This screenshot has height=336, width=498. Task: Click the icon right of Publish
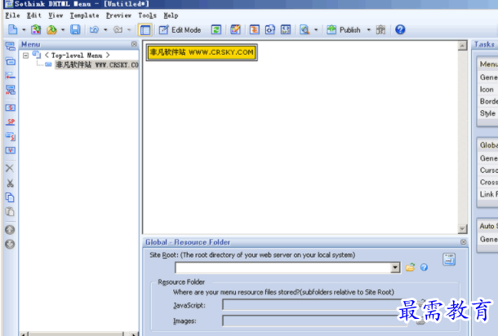(x=380, y=30)
